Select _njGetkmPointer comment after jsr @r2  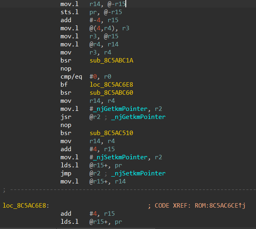(139, 117)
